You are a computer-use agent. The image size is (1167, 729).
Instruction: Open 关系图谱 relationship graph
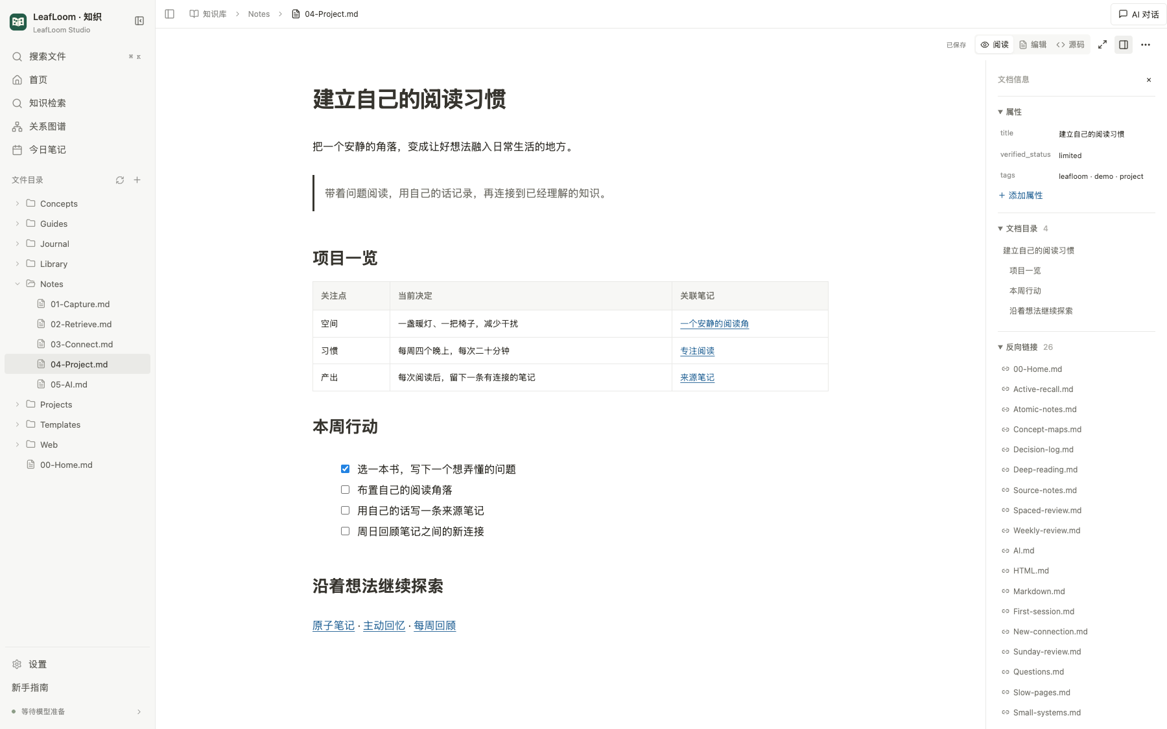77,126
